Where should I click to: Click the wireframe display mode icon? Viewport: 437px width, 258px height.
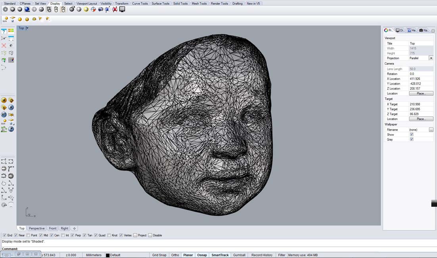(6, 10)
